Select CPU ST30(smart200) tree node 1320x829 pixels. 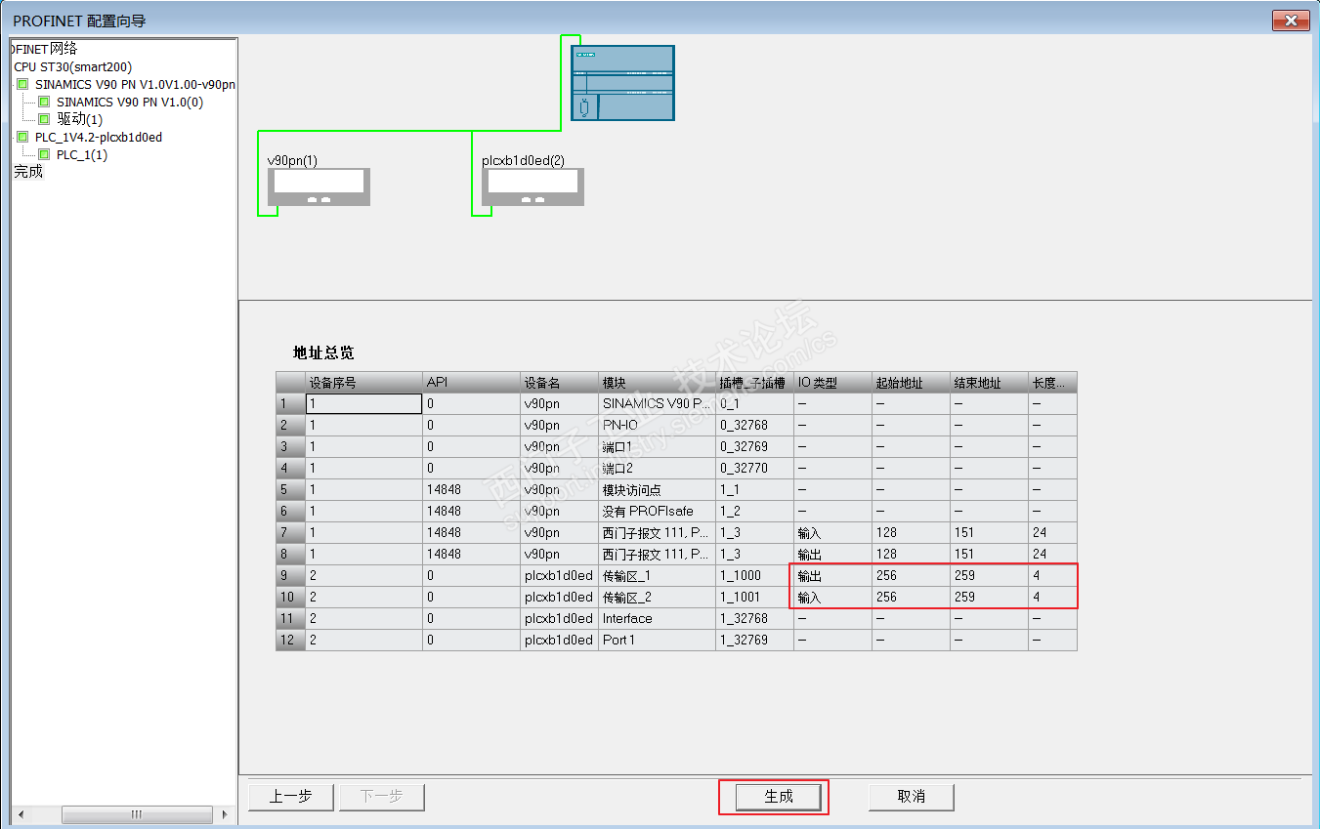72,66
